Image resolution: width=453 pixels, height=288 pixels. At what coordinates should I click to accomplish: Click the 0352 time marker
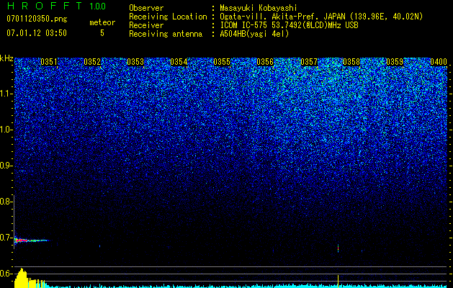92,62
